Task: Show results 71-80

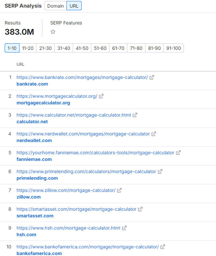Action: (136, 48)
